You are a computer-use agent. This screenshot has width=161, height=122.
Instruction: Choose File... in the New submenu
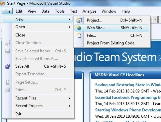click(x=112, y=35)
